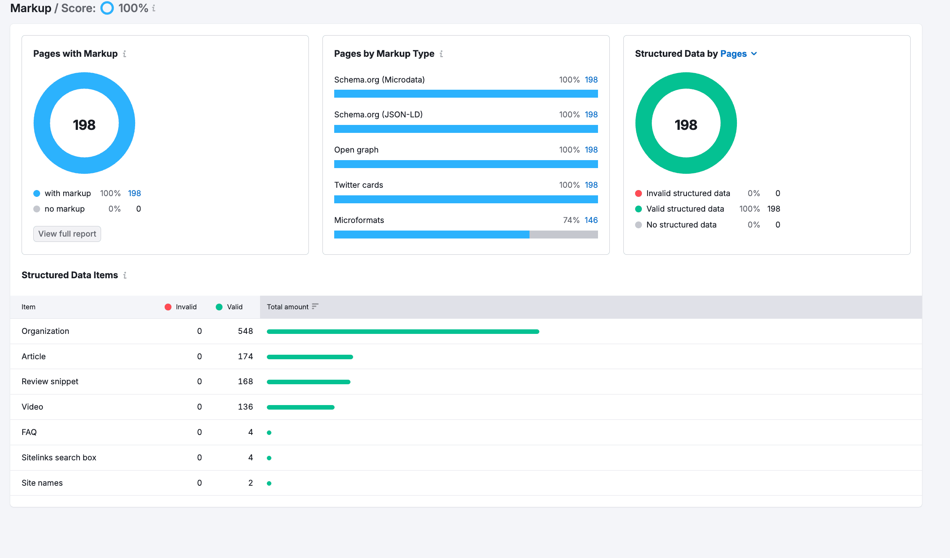The width and height of the screenshot is (950, 558).
Task: Click the Microformats progress bar
Action: point(466,235)
